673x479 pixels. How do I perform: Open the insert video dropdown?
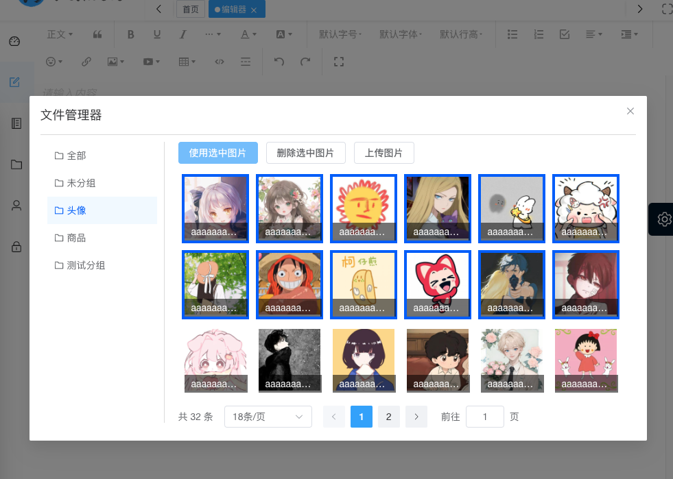tap(152, 62)
